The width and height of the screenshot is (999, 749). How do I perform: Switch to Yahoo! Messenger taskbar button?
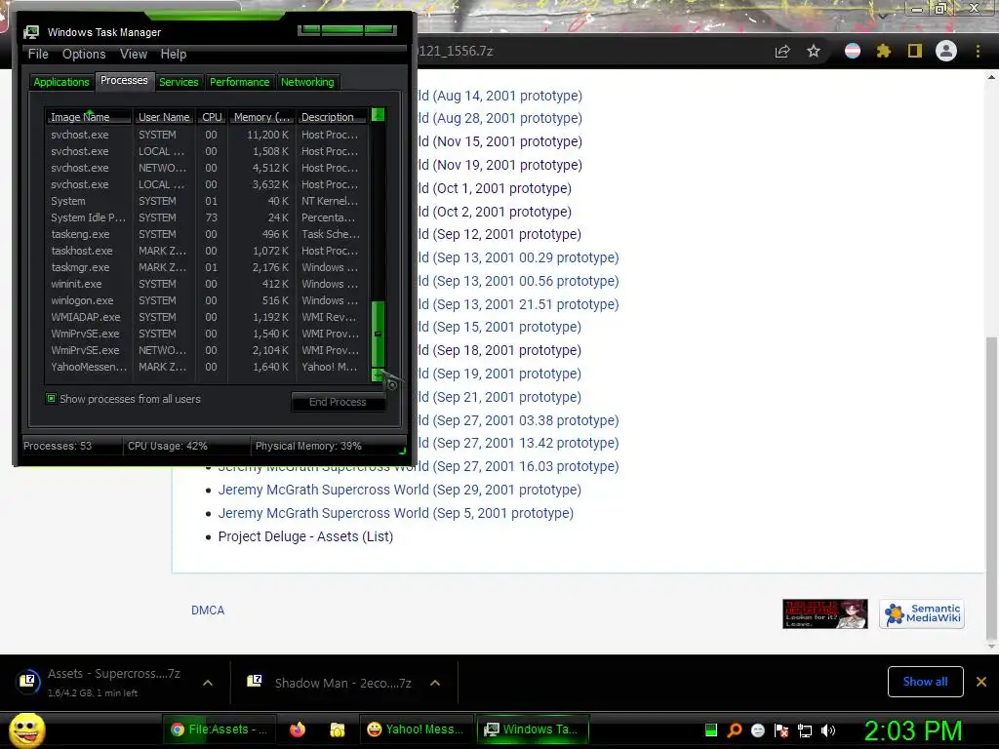click(416, 729)
